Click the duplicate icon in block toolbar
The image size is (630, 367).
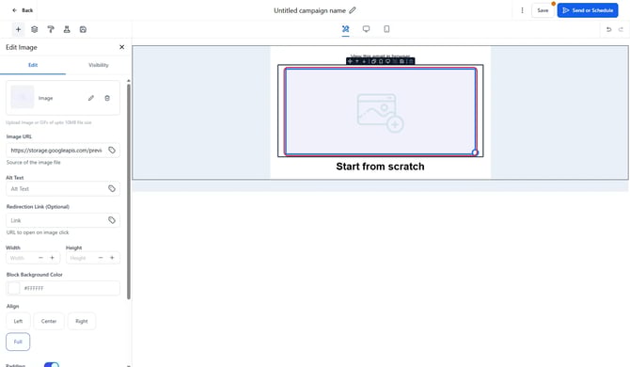[x=373, y=61]
